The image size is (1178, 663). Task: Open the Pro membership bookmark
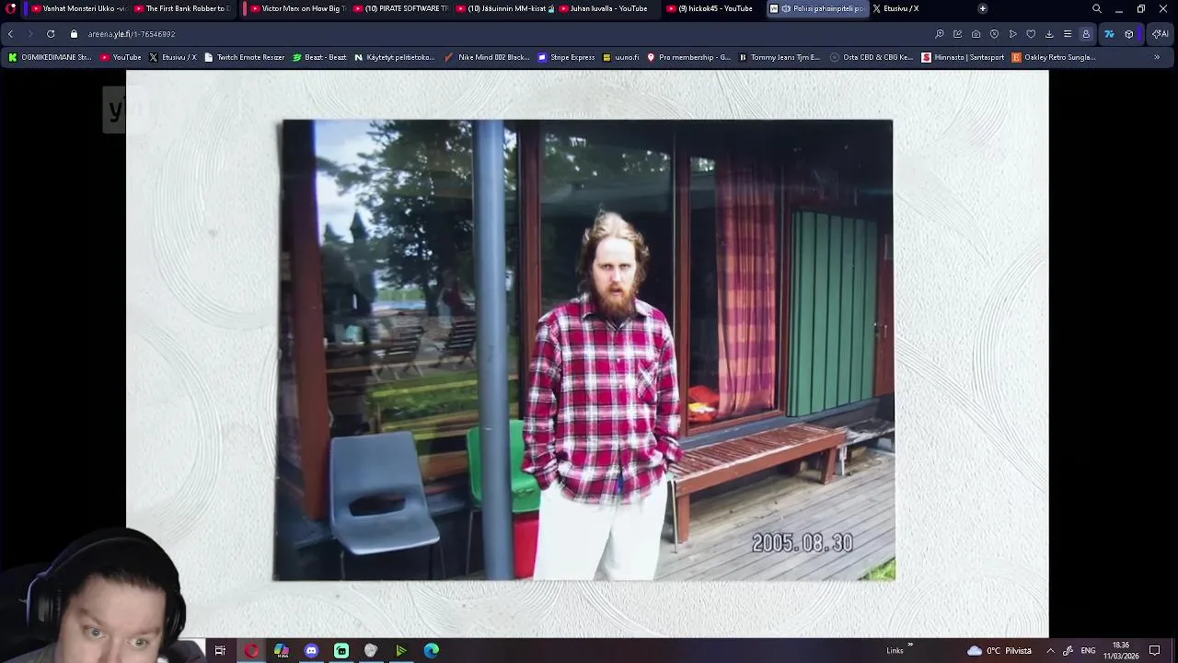click(x=688, y=57)
